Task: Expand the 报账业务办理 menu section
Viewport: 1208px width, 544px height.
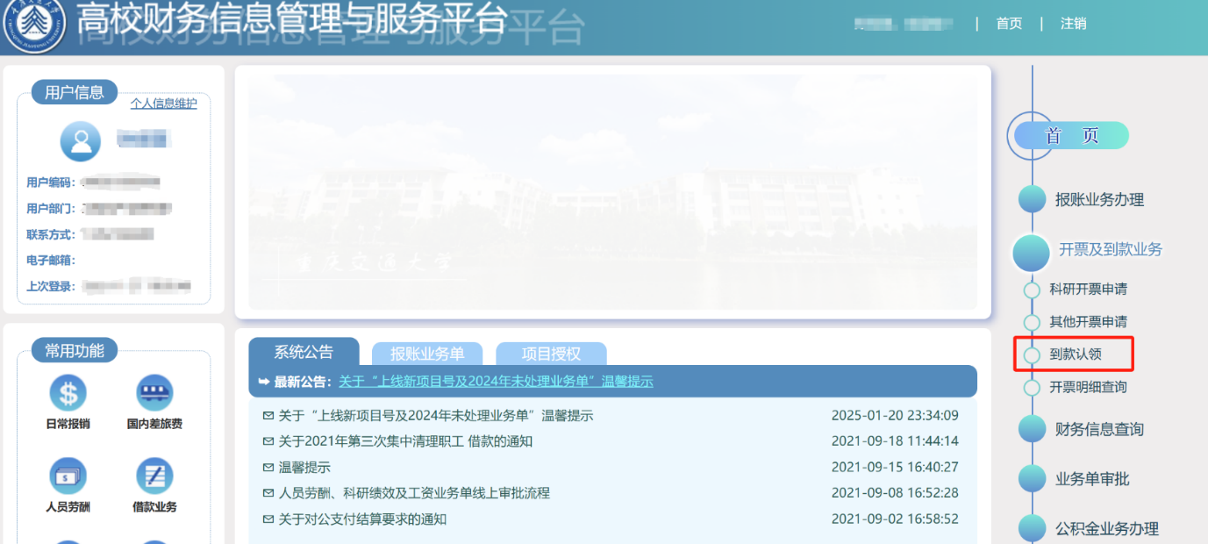Action: pos(1098,200)
